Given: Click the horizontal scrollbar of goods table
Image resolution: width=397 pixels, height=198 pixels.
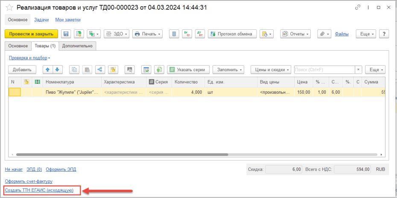Looking at the screenshot, I should coord(122,155).
